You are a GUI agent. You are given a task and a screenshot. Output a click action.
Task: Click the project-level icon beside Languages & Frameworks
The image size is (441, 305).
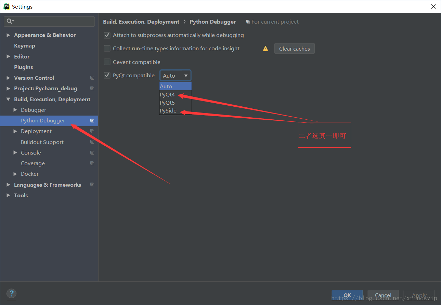(92, 185)
